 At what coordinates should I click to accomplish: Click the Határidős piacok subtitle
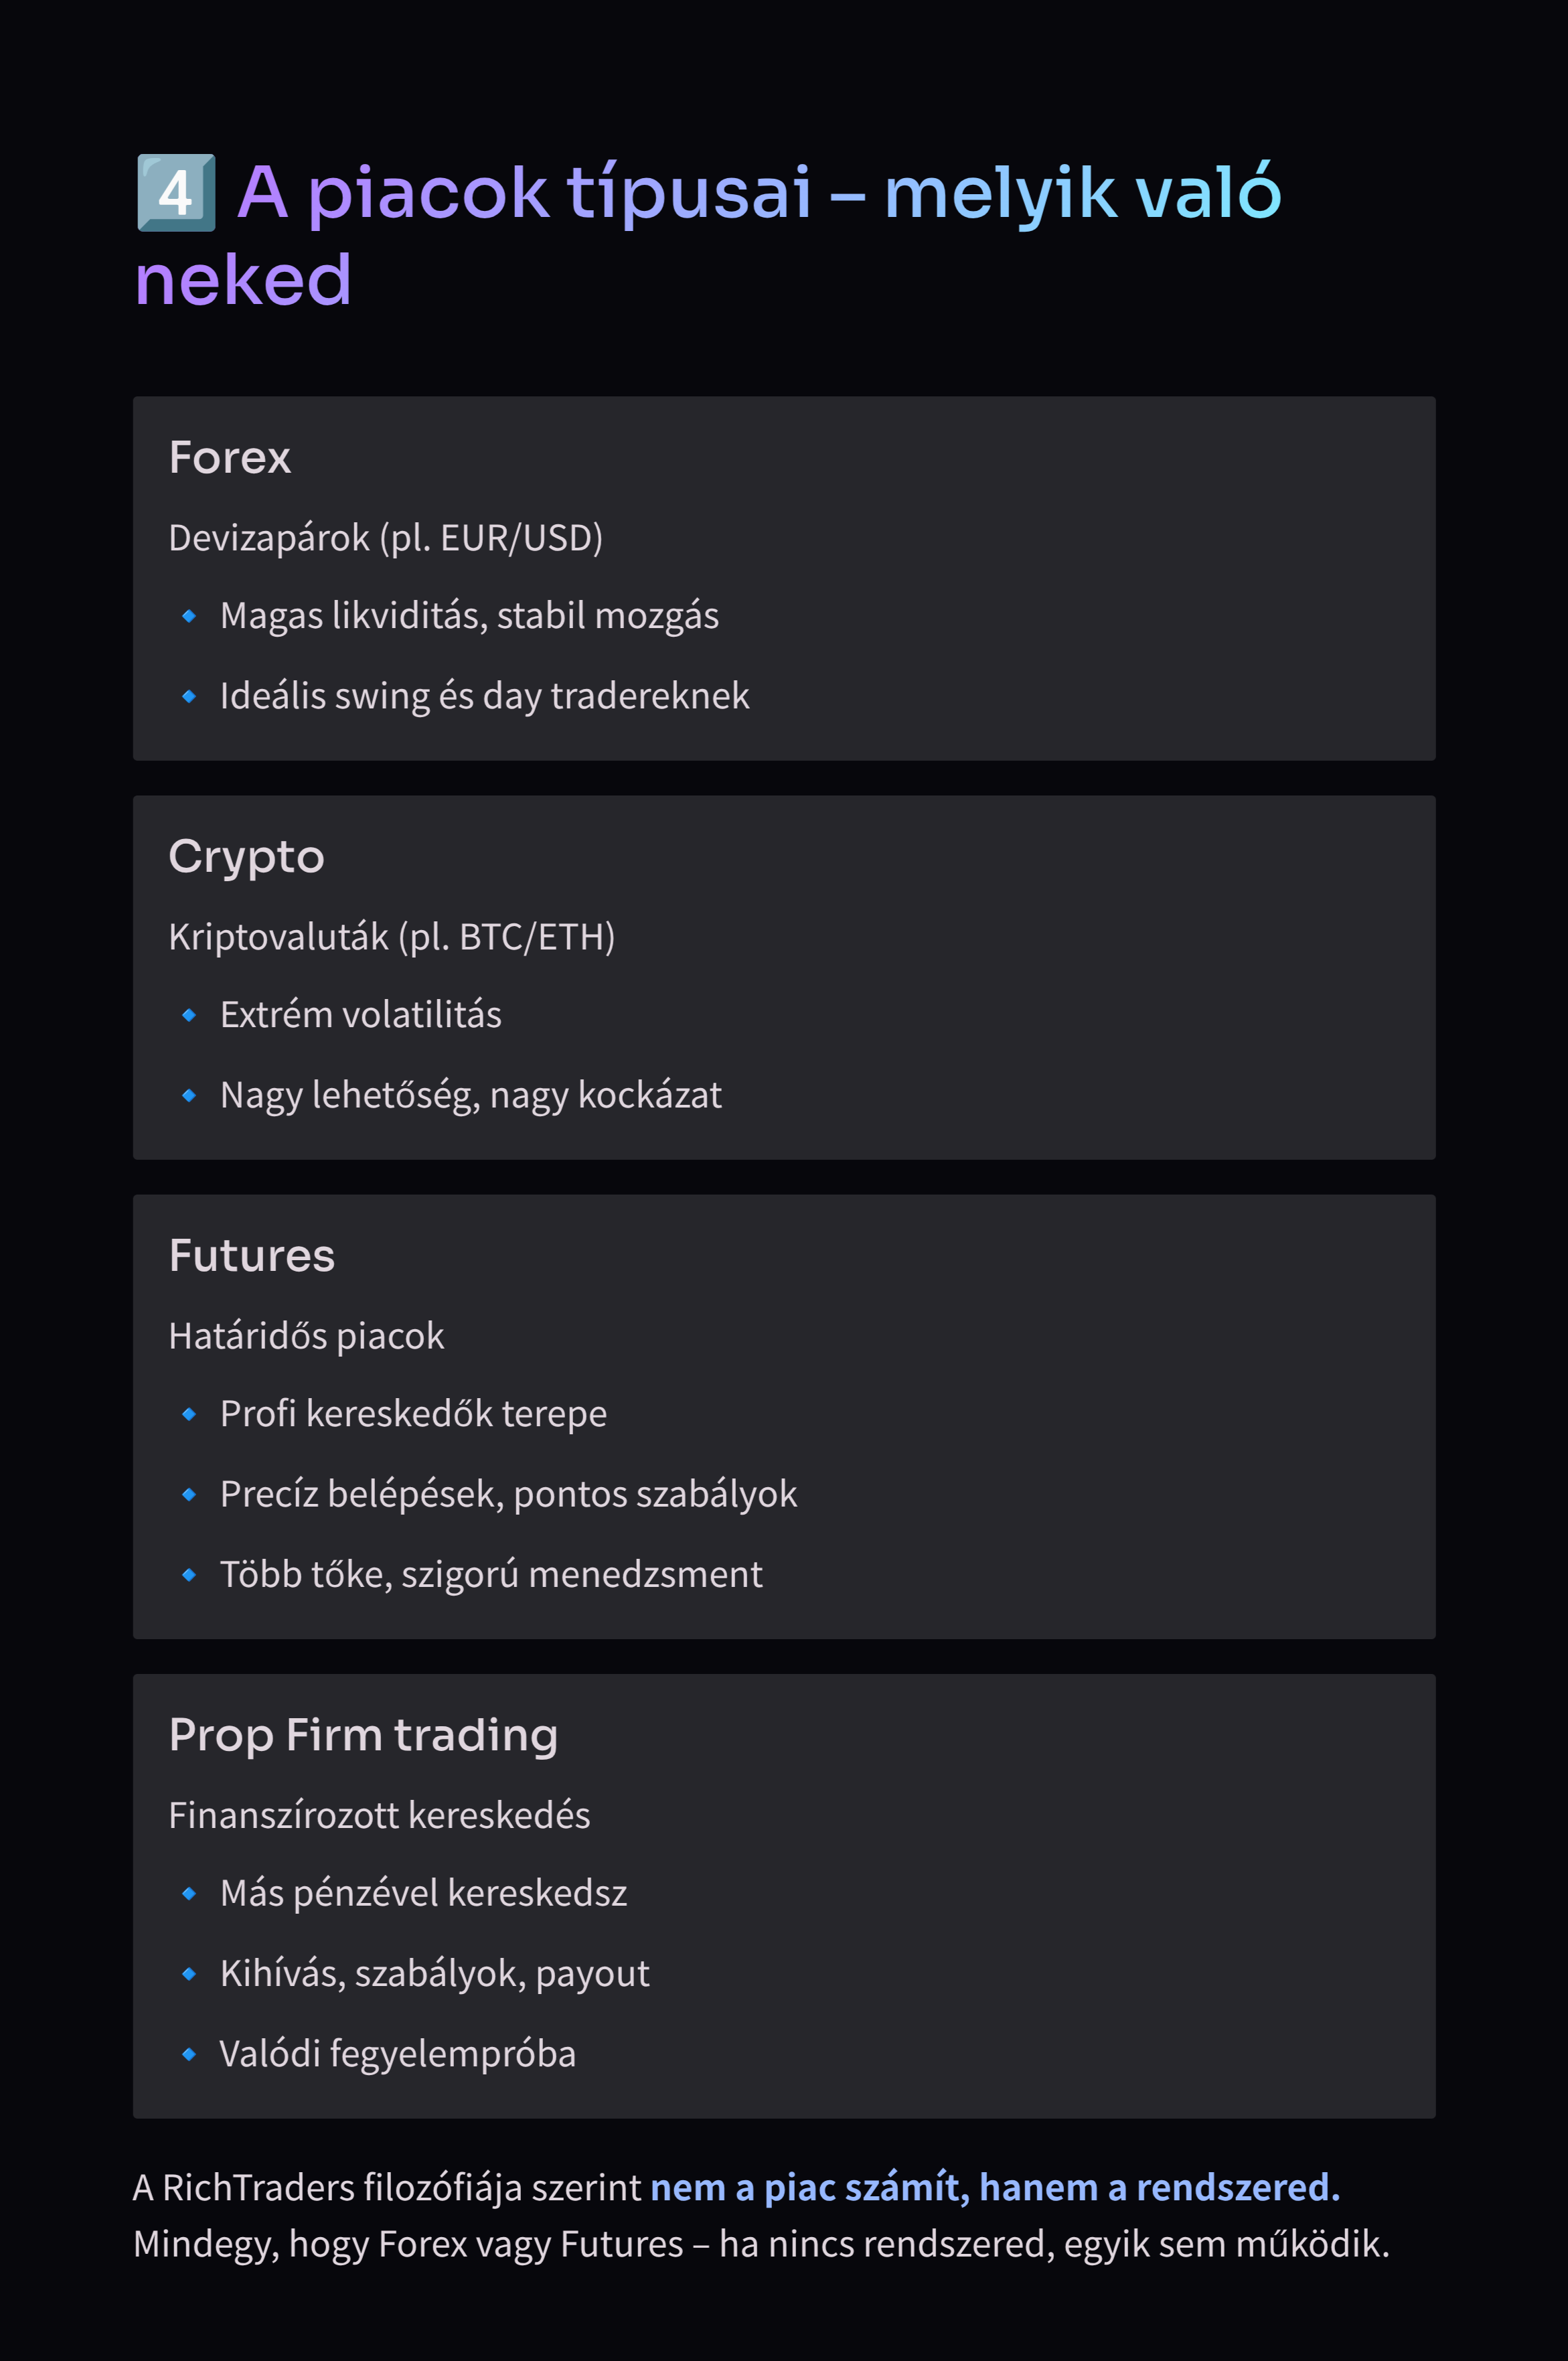pos(306,1336)
